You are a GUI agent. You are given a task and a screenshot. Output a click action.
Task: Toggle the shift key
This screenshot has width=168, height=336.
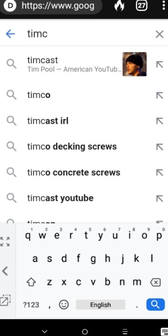point(31,282)
